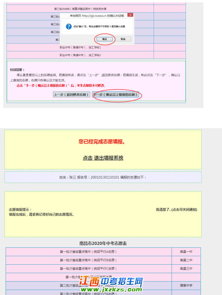Click the 职业中专（普通中专）、技工学校2 row
The height and width of the screenshot is (295, 222).
80,55
